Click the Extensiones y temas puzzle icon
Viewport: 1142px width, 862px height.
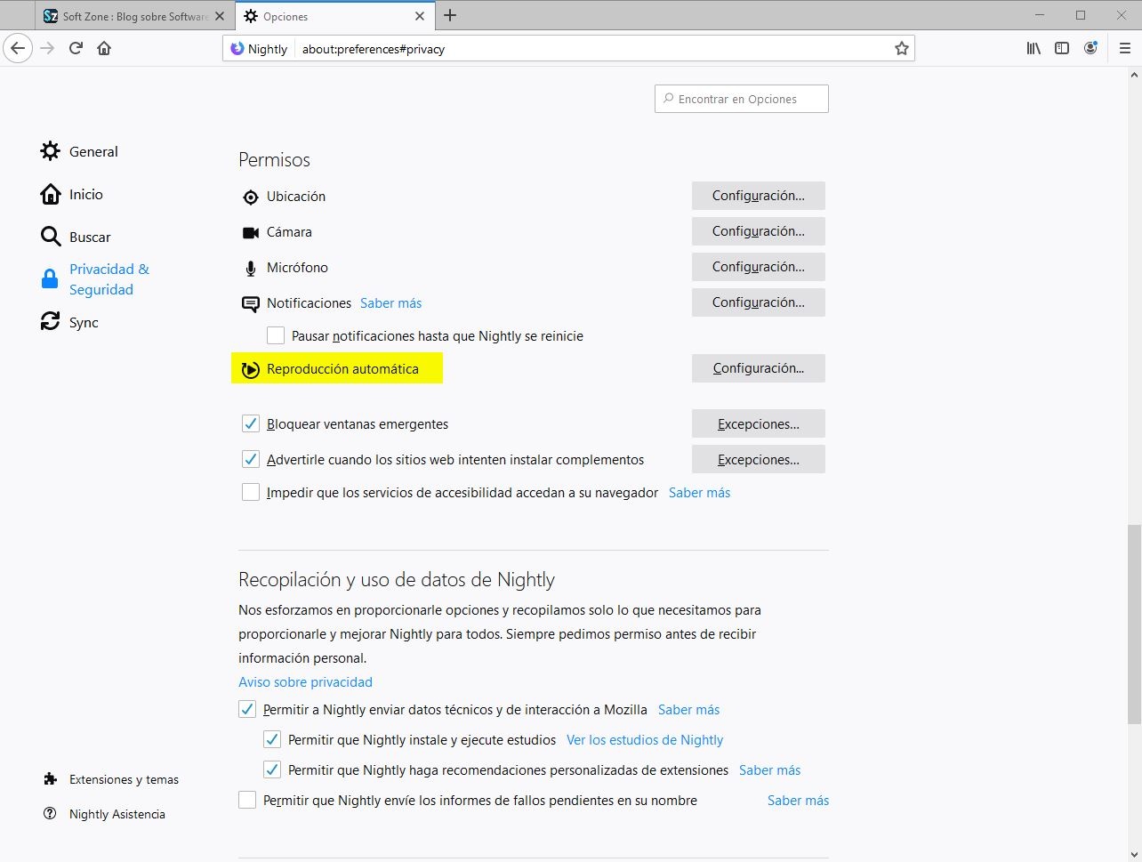50,779
